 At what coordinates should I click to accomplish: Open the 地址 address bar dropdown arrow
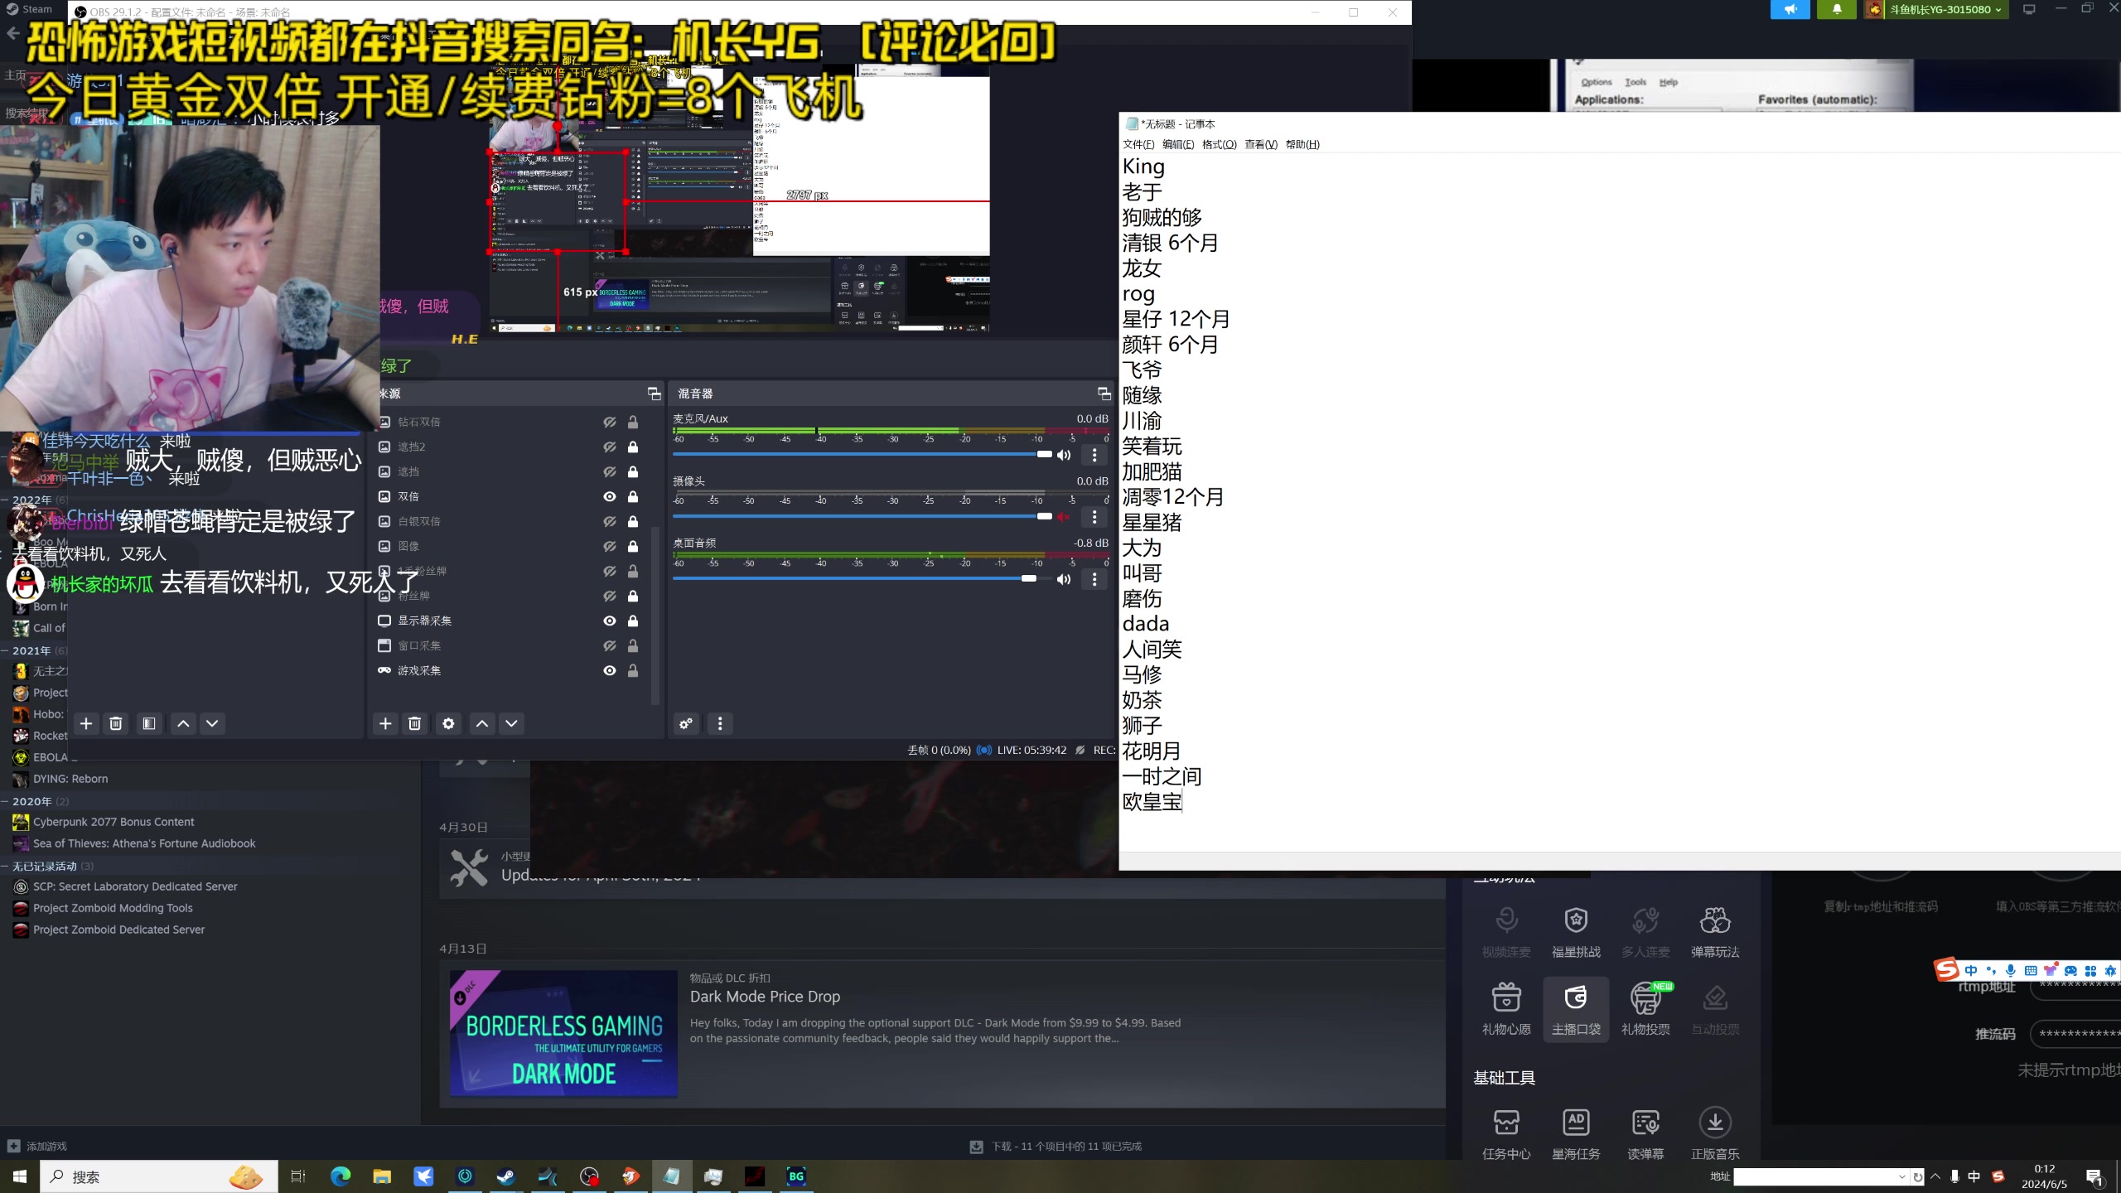[x=1903, y=1176]
